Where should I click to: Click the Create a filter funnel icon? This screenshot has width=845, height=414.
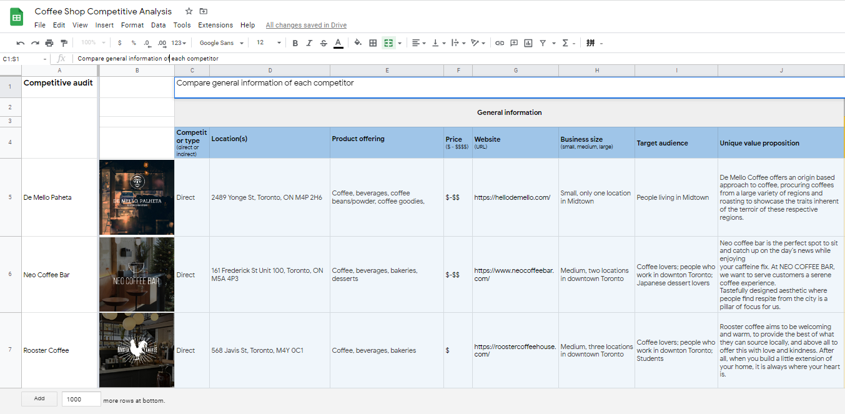click(x=543, y=43)
